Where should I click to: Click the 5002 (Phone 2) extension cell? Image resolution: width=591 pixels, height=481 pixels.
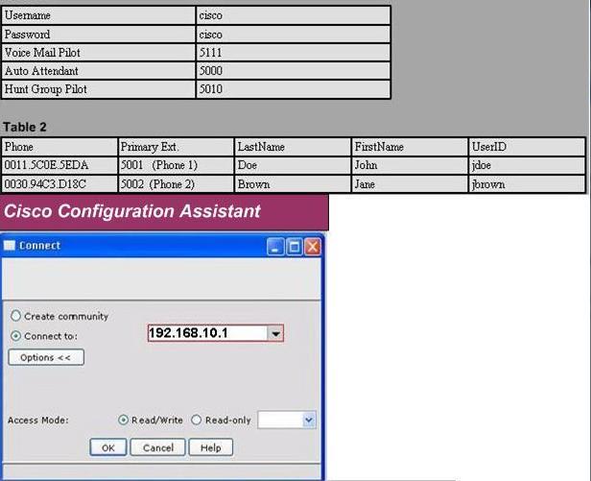[176, 184]
